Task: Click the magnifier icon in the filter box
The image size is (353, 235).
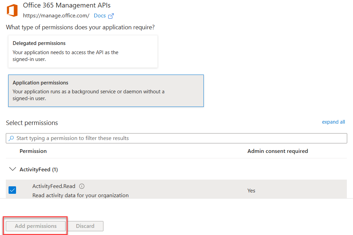Action: [x=12, y=138]
